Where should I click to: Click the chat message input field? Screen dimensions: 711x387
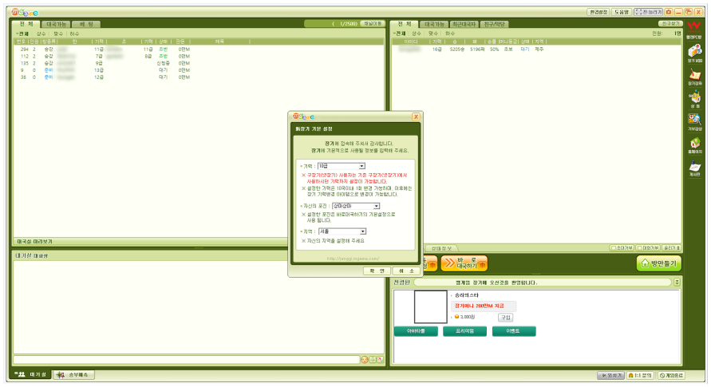tap(187, 360)
